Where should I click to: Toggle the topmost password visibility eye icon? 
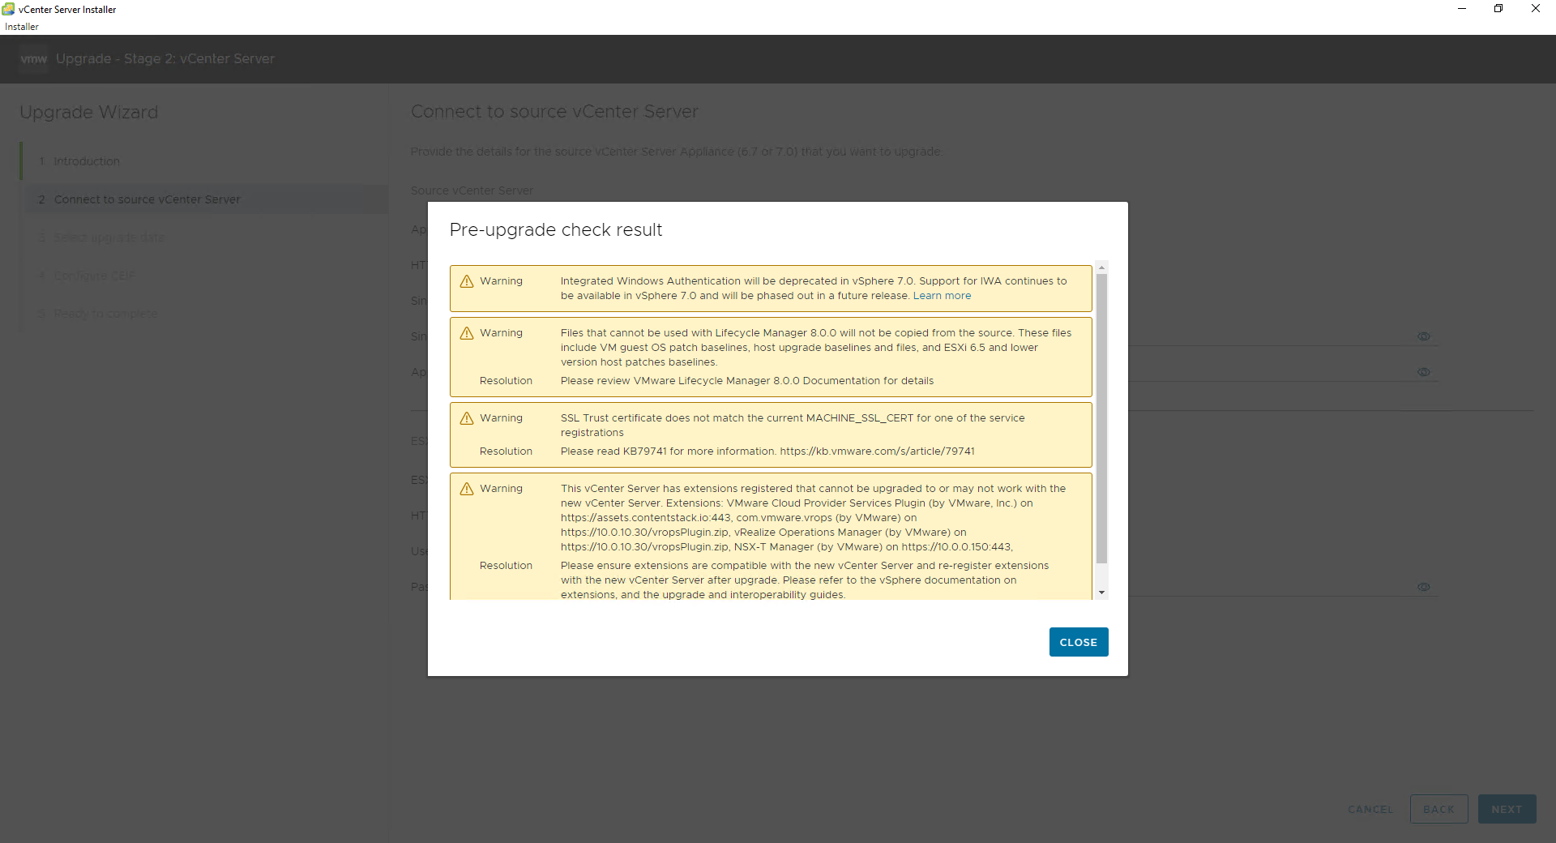(x=1423, y=336)
